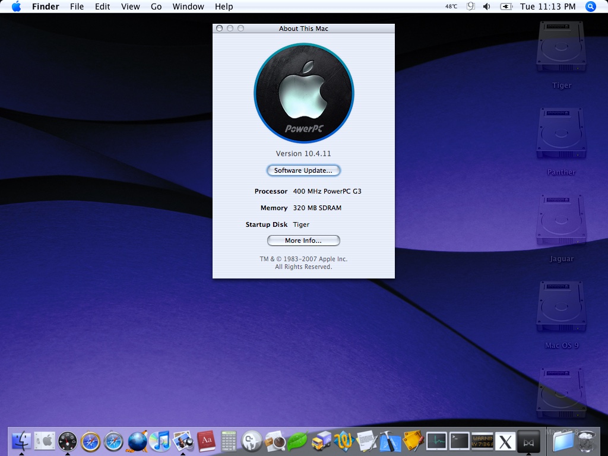The height and width of the screenshot is (456, 608).
Task: Select the Panther drive on desktop
Action: click(x=561, y=134)
